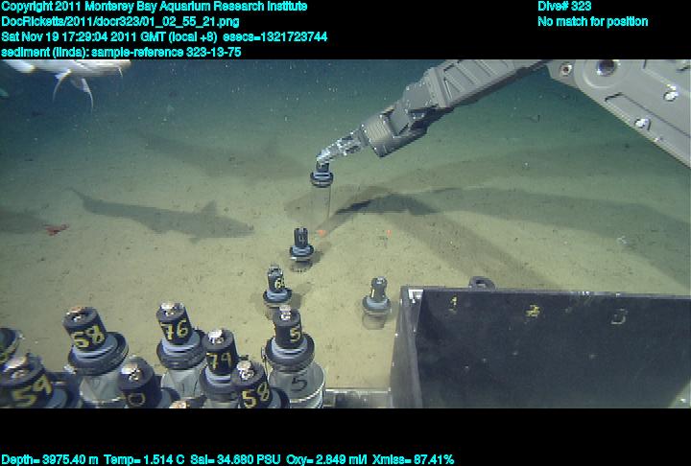Click the push core handle labeled 59
The width and height of the screenshot is (691, 466).
pyautogui.click(x=27, y=383)
